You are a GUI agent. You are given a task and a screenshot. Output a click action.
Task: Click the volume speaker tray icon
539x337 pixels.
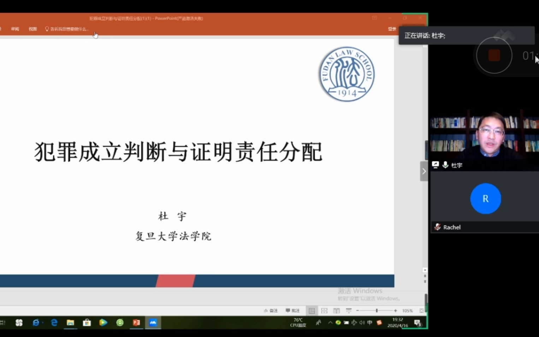362,323
